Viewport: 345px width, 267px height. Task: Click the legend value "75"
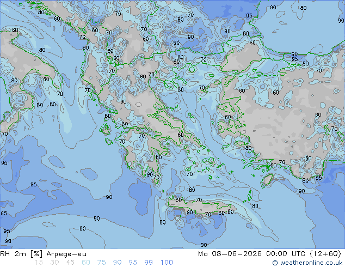pyautogui.click(x=101, y=263)
